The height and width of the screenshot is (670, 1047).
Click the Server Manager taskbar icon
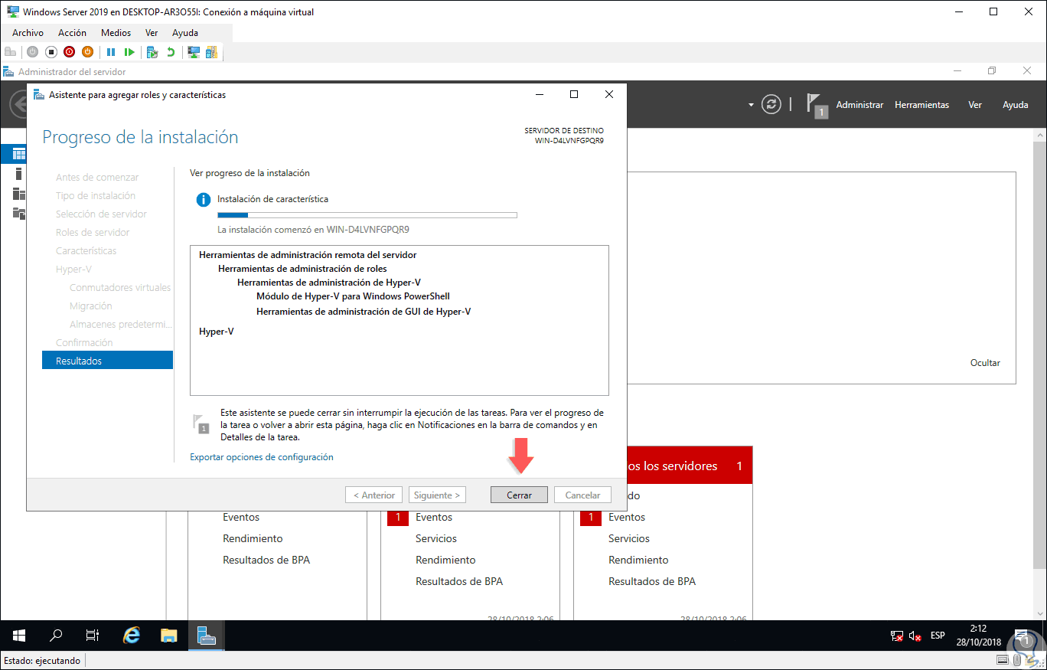coord(206,636)
